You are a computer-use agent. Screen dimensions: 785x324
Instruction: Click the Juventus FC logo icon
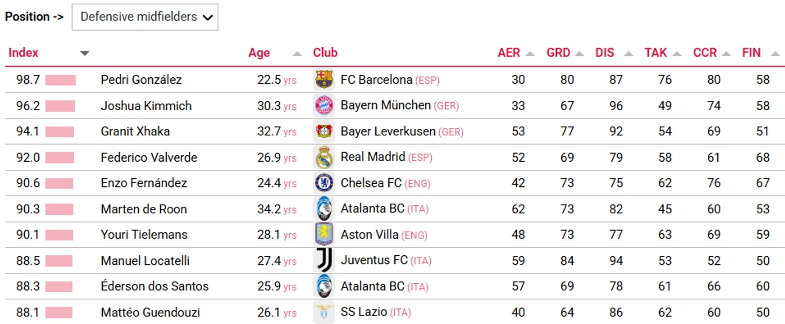324,260
